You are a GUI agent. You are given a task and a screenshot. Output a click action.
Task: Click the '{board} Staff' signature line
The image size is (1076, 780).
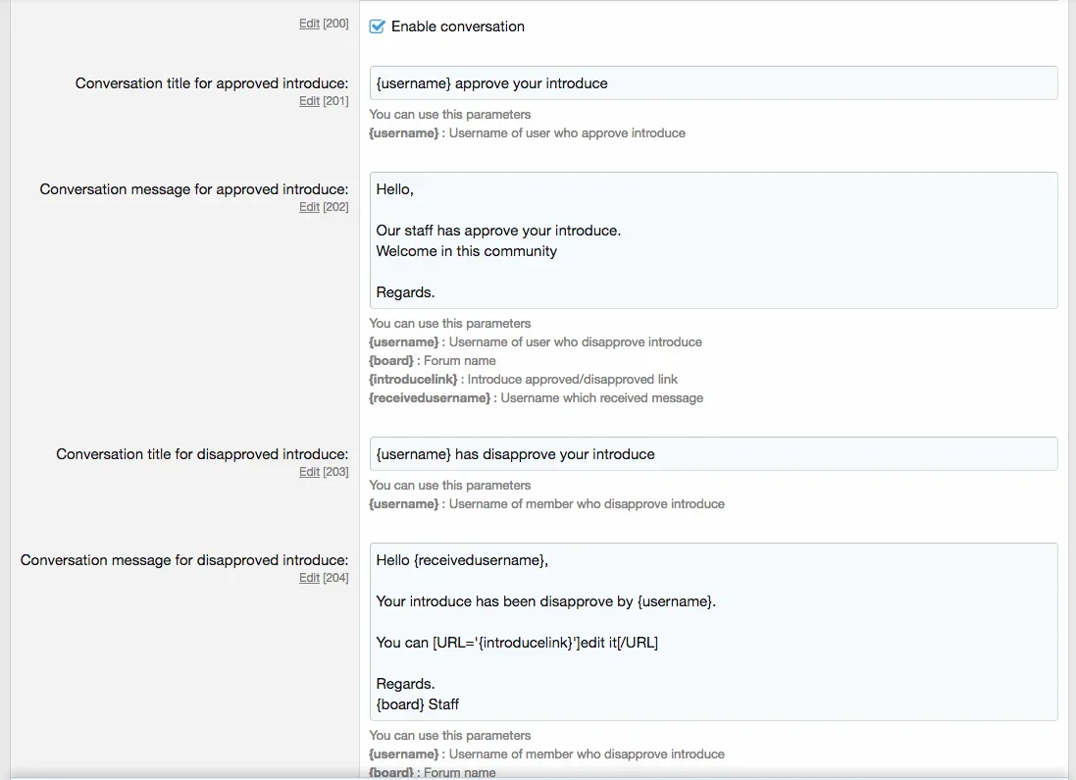point(418,704)
